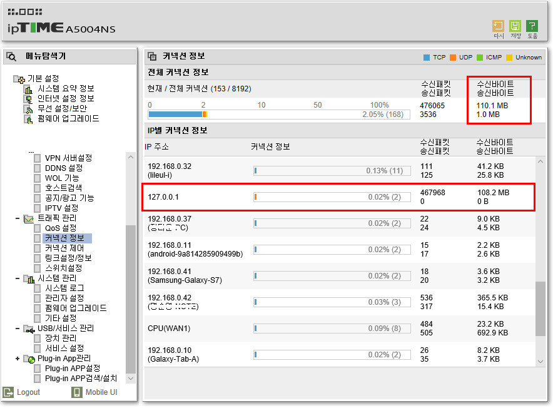
Task: Open the QoS 설정 menu item
Action: (61, 228)
